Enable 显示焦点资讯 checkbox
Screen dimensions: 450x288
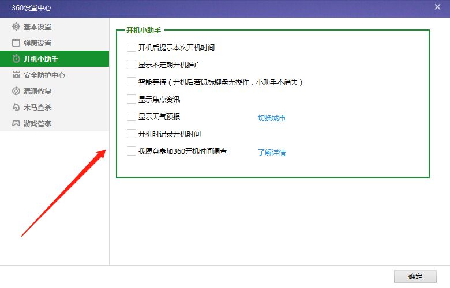coord(132,99)
